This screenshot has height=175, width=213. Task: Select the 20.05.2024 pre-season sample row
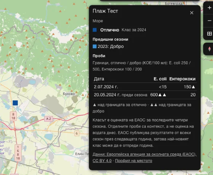tap(145, 95)
